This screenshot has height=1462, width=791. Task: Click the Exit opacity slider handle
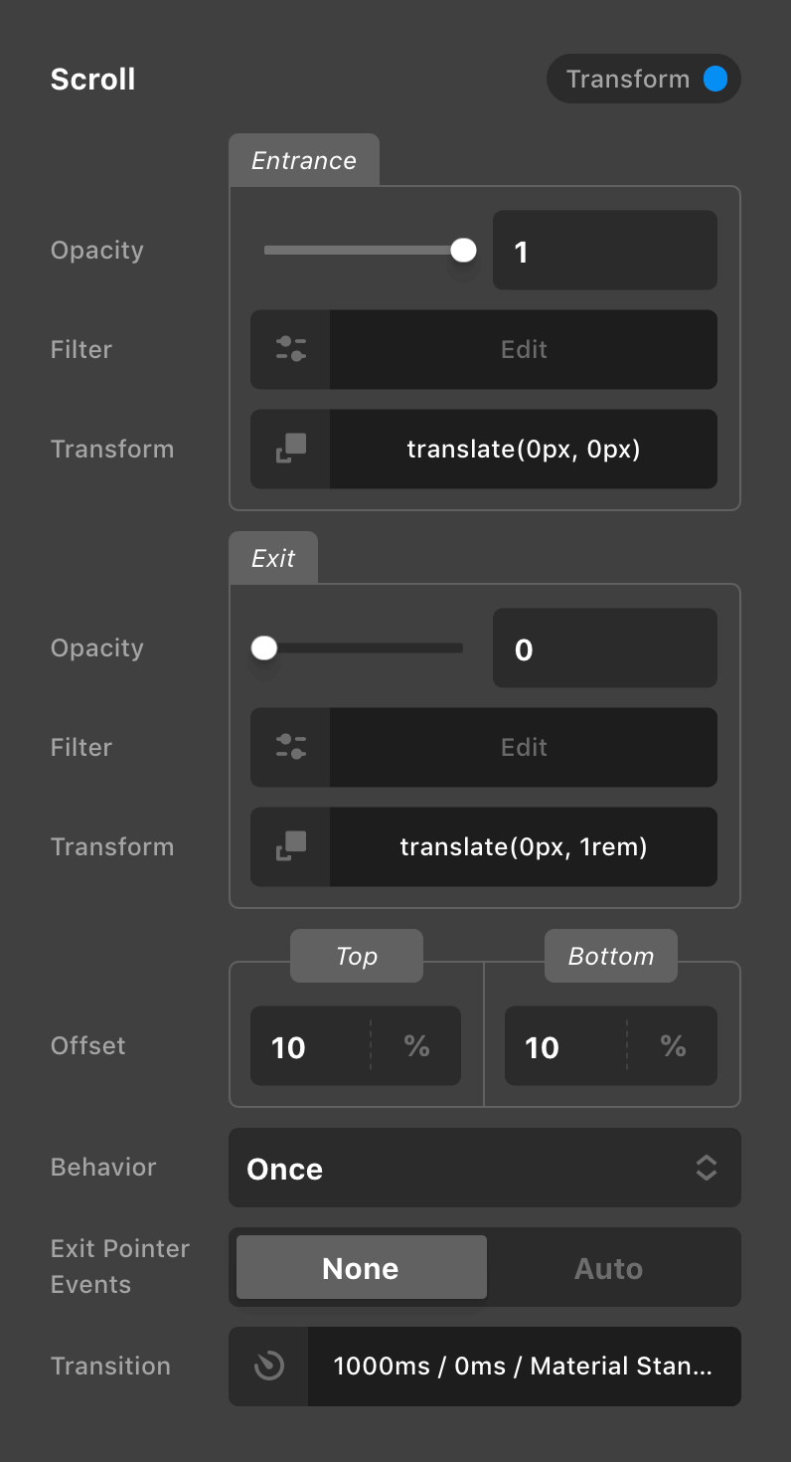pos(263,648)
